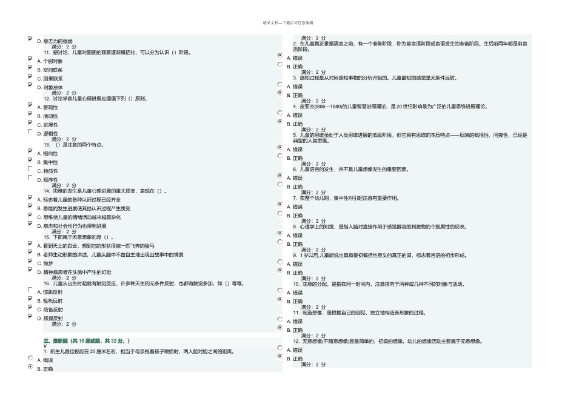The width and height of the screenshot is (576, 407).
Task: Select A. 错误 for question 10 注意的分配
Action: 280,291
